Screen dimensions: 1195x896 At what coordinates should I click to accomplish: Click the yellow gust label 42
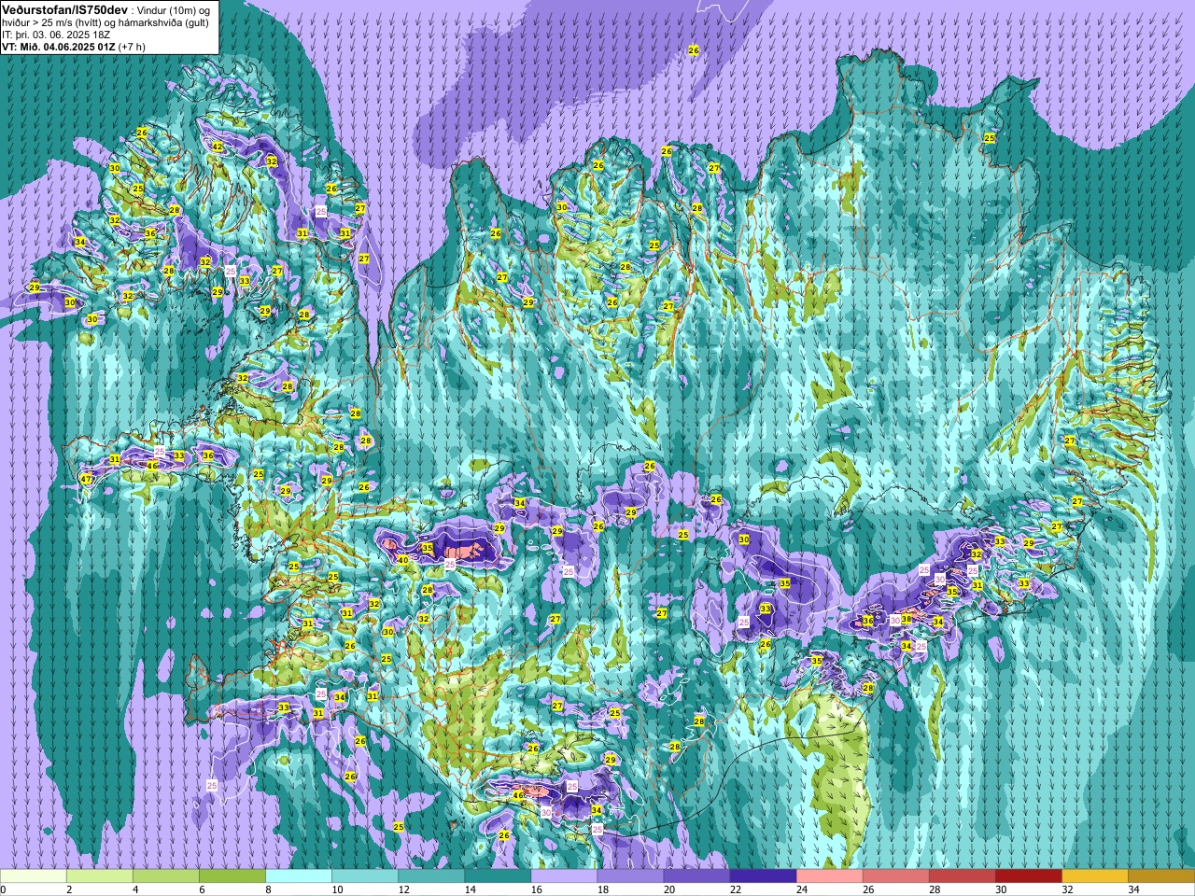coord(218,147)
